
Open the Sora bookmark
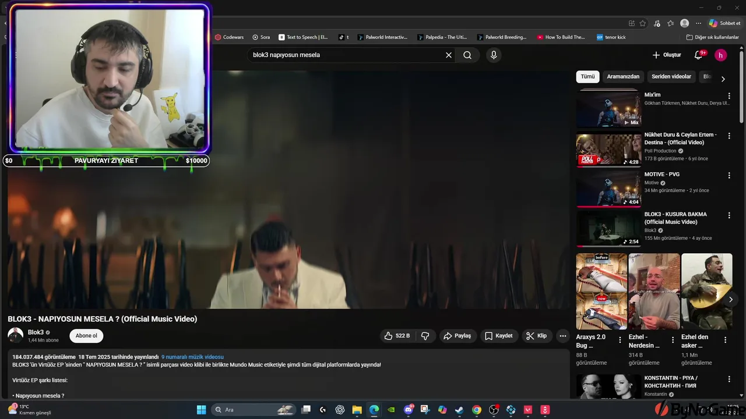coord(261,37)
